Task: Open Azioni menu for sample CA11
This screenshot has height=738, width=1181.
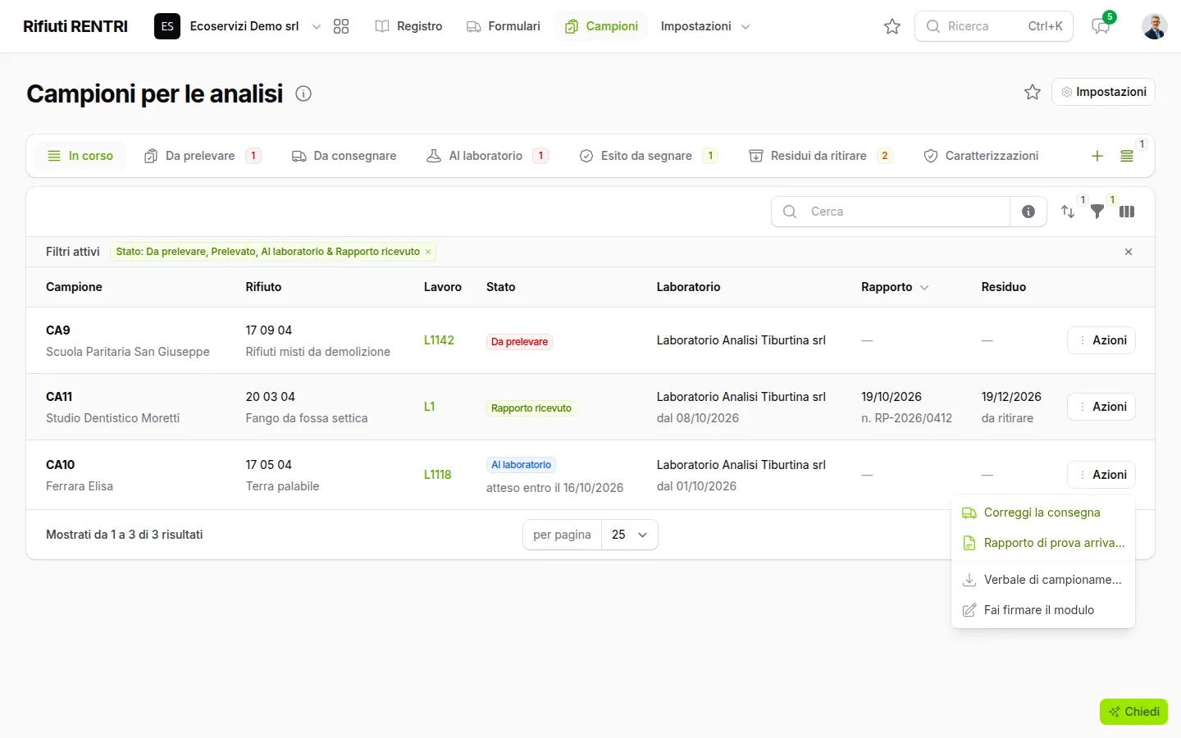Action: point(1101,407)
